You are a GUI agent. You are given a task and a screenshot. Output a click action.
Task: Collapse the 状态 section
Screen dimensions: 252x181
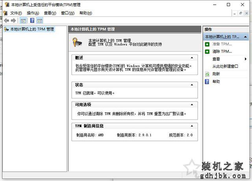pos(192,85)
